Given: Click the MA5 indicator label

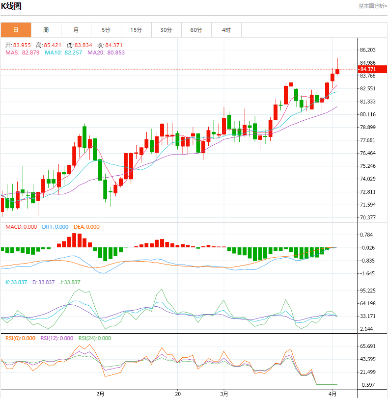Looking at the screenshot, I should coord(22,53).
